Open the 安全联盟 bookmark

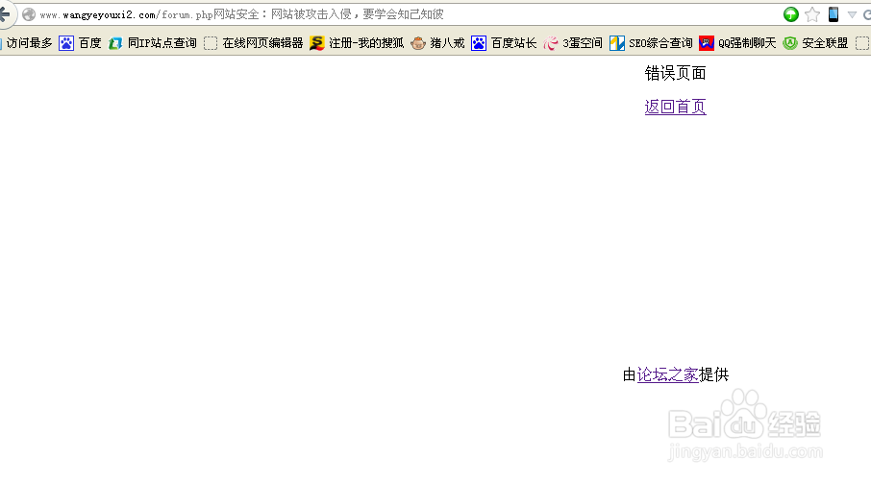[825, 42]
